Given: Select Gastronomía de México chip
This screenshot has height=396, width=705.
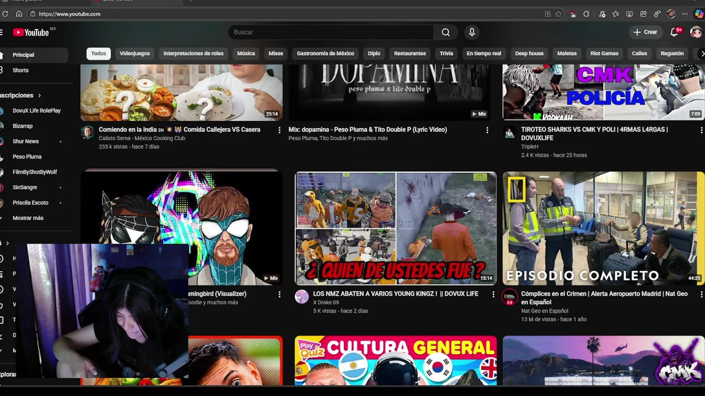Looking at the screenshot, I should tap(325, 53).
